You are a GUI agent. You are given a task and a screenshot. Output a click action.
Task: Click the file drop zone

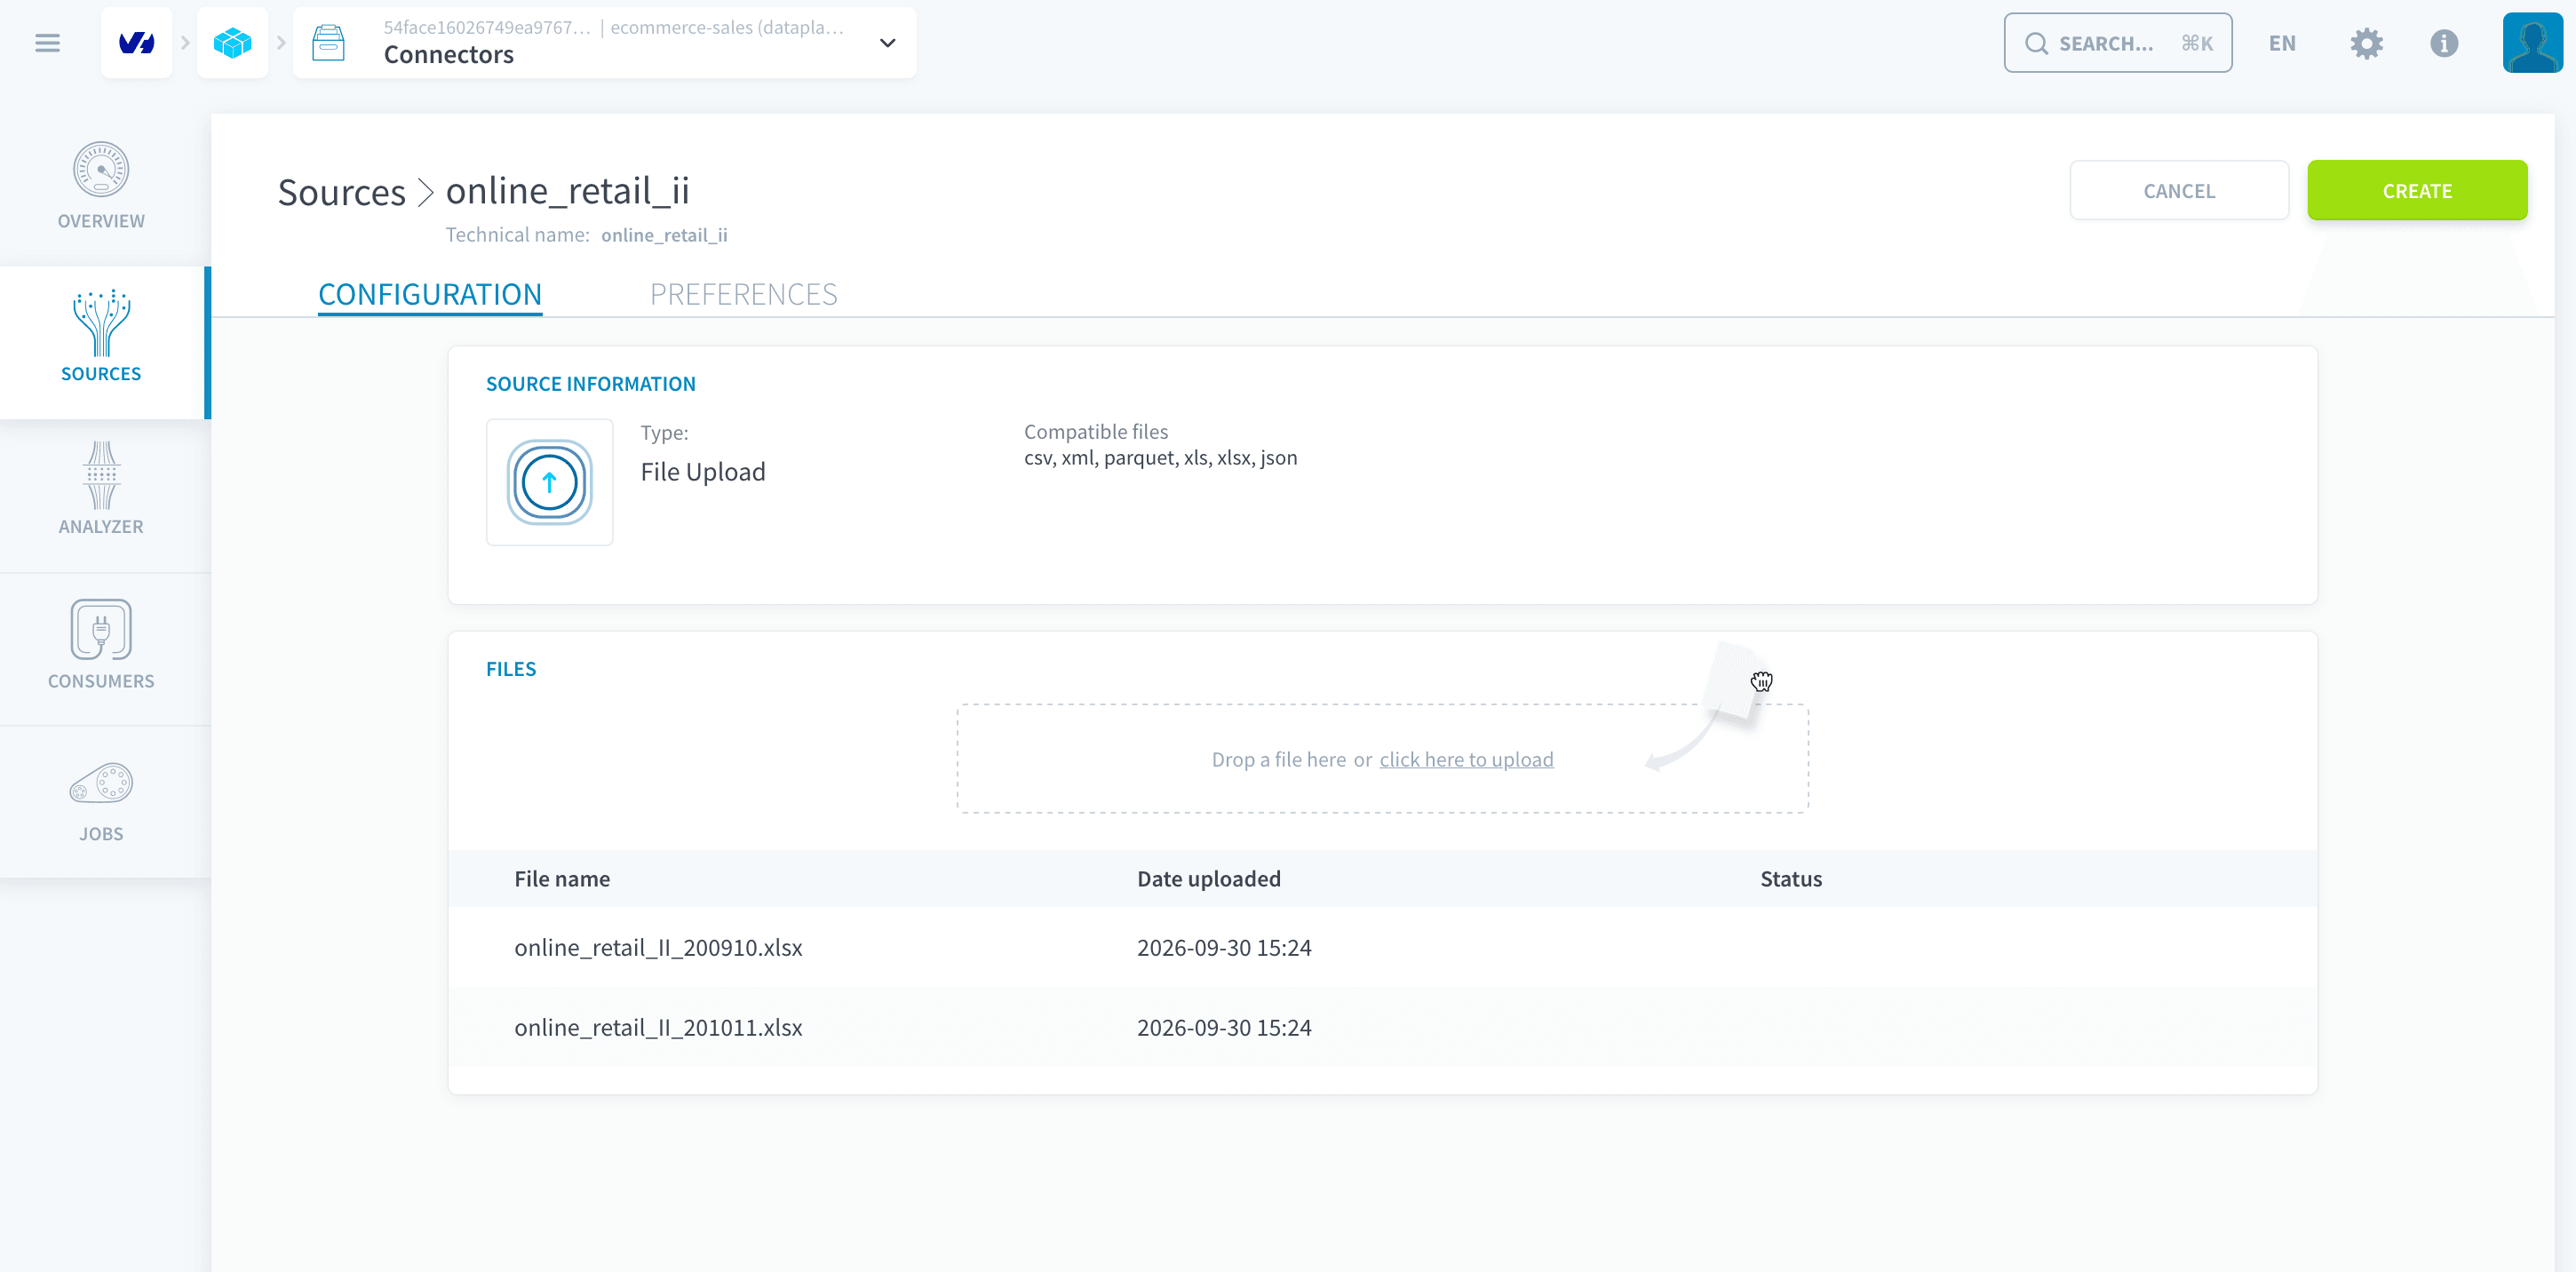(1382, 758)
